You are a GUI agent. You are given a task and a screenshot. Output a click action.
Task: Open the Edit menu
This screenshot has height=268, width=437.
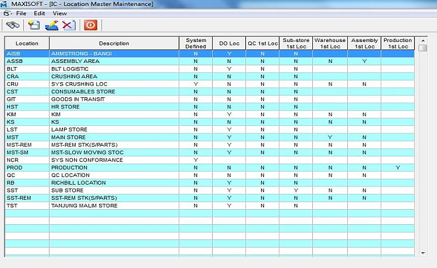click(39, 13)
